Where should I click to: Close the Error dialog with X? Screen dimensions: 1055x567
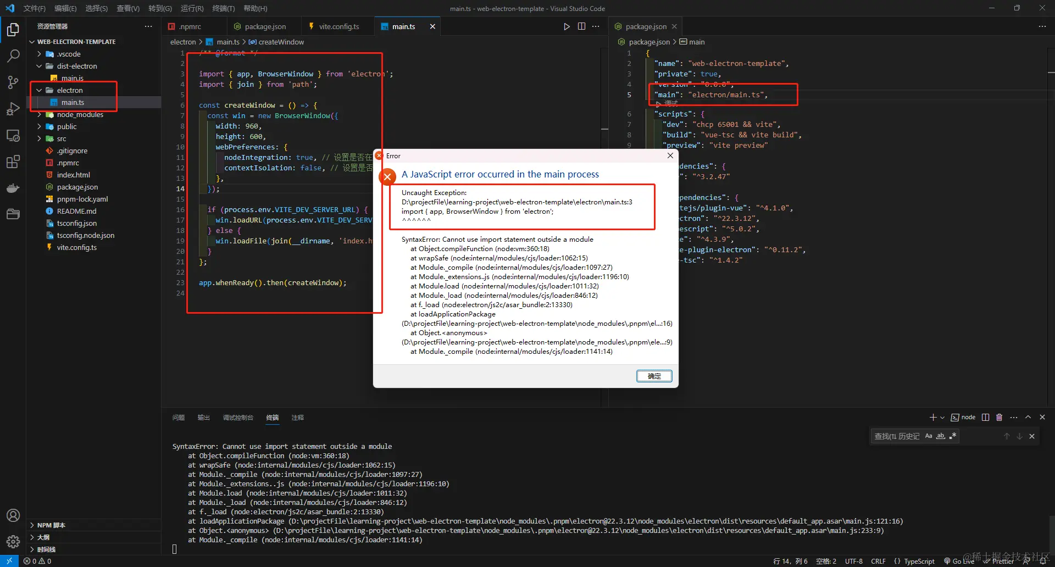pos(670,155)
